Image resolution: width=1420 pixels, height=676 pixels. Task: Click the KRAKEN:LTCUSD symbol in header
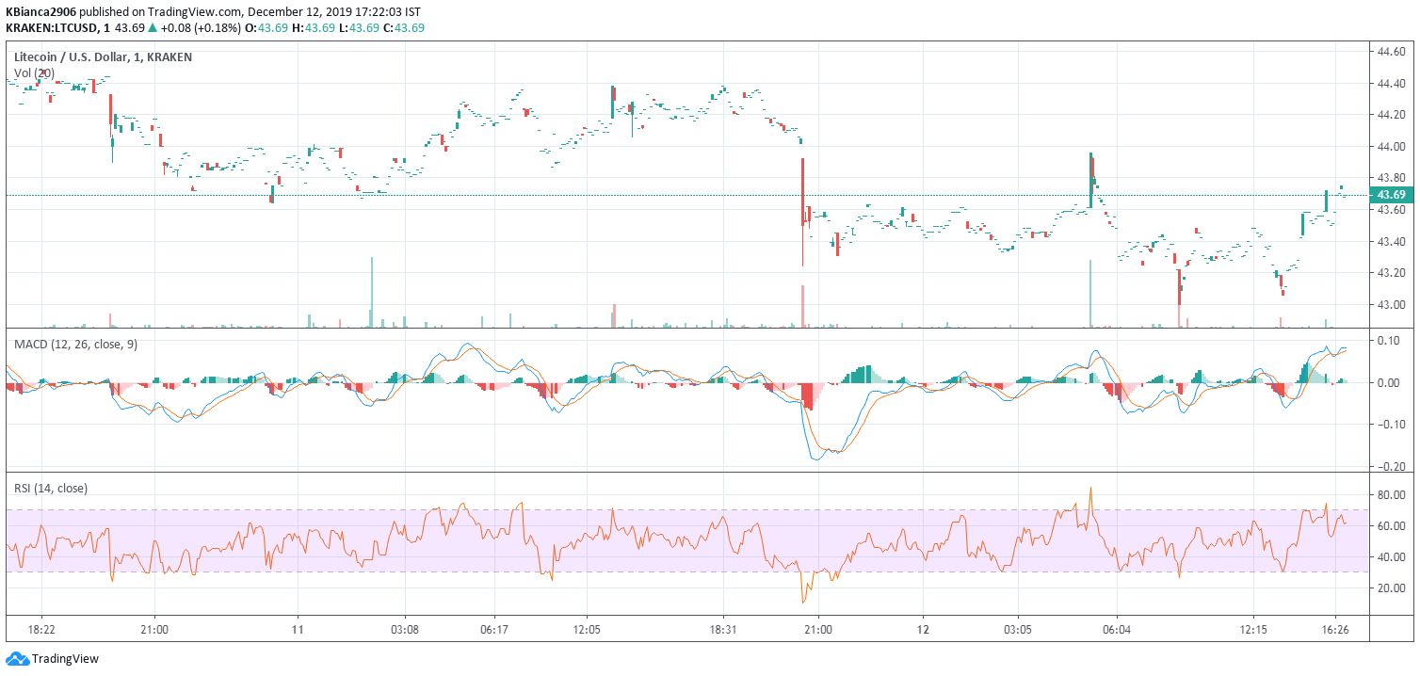[51, 27]
